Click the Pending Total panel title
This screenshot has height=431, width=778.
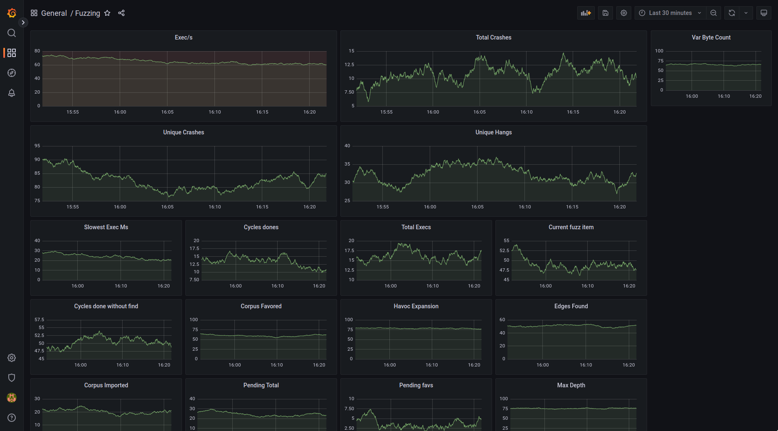click(261, 385)
